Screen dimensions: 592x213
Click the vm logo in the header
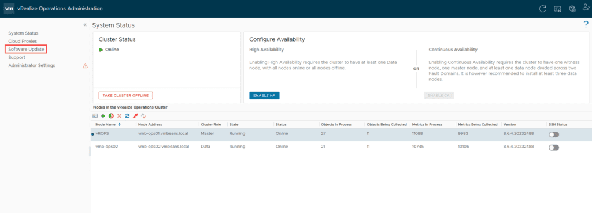[x=9, y=8]
